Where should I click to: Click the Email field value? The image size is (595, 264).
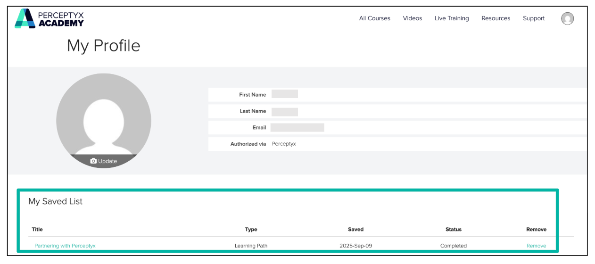(x=297, y=127)
